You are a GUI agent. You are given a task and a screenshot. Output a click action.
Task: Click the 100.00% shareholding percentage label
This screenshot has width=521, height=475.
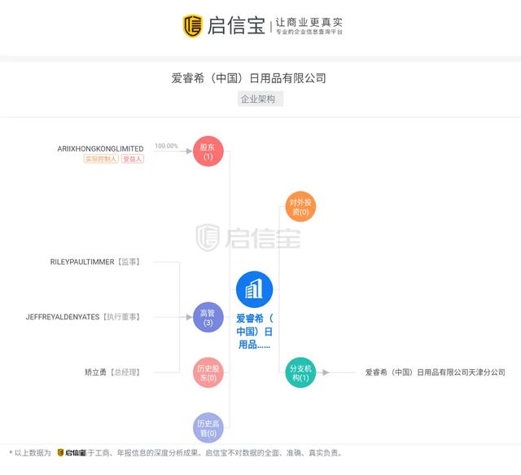coord(166,146)
